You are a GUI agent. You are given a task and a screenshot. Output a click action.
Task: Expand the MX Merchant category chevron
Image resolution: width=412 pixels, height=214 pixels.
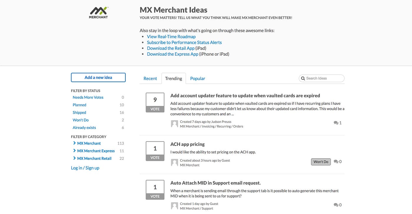point(74,143)
